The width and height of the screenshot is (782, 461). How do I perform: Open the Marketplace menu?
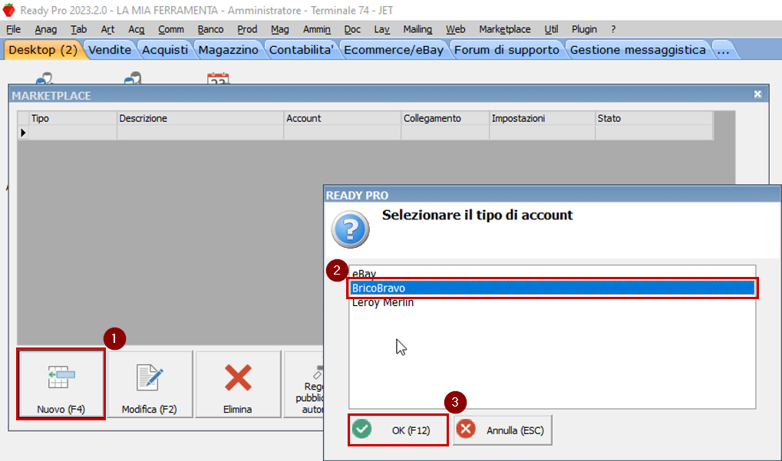point(504,29)
